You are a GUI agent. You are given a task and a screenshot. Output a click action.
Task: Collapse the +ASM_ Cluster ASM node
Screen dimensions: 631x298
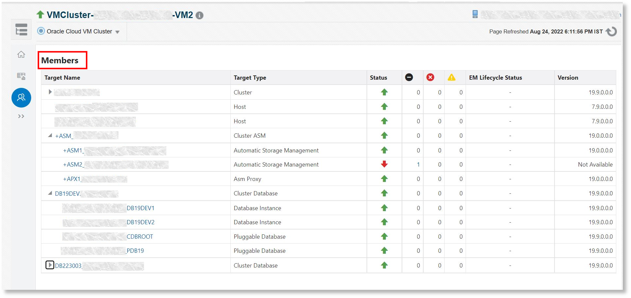click(50, 135)
